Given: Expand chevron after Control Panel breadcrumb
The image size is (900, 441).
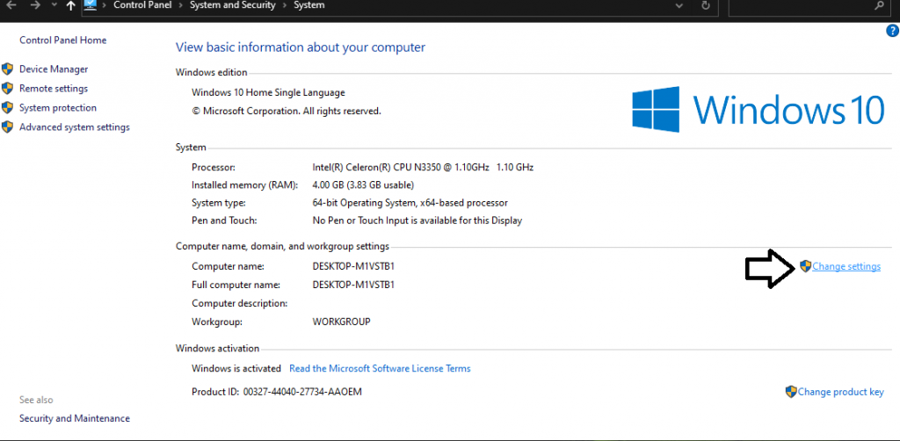Looking at the screenshot, I should [x=181, y=5].
